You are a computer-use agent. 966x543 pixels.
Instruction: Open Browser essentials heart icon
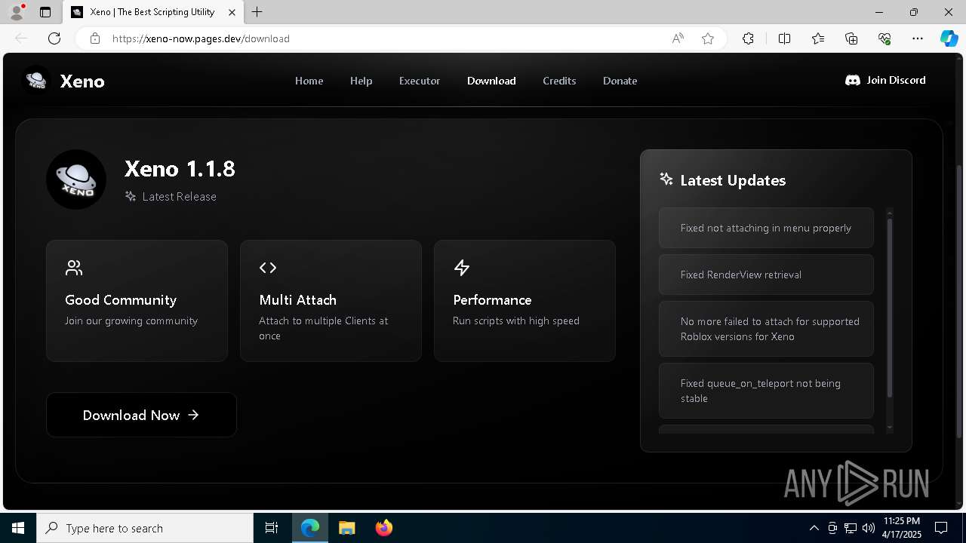884,38
